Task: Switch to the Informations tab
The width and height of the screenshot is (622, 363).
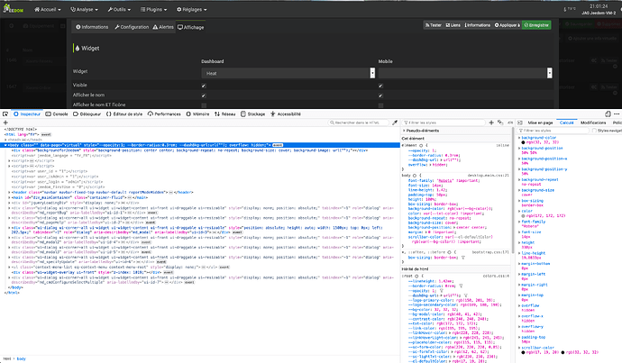Action: [92, 27]
